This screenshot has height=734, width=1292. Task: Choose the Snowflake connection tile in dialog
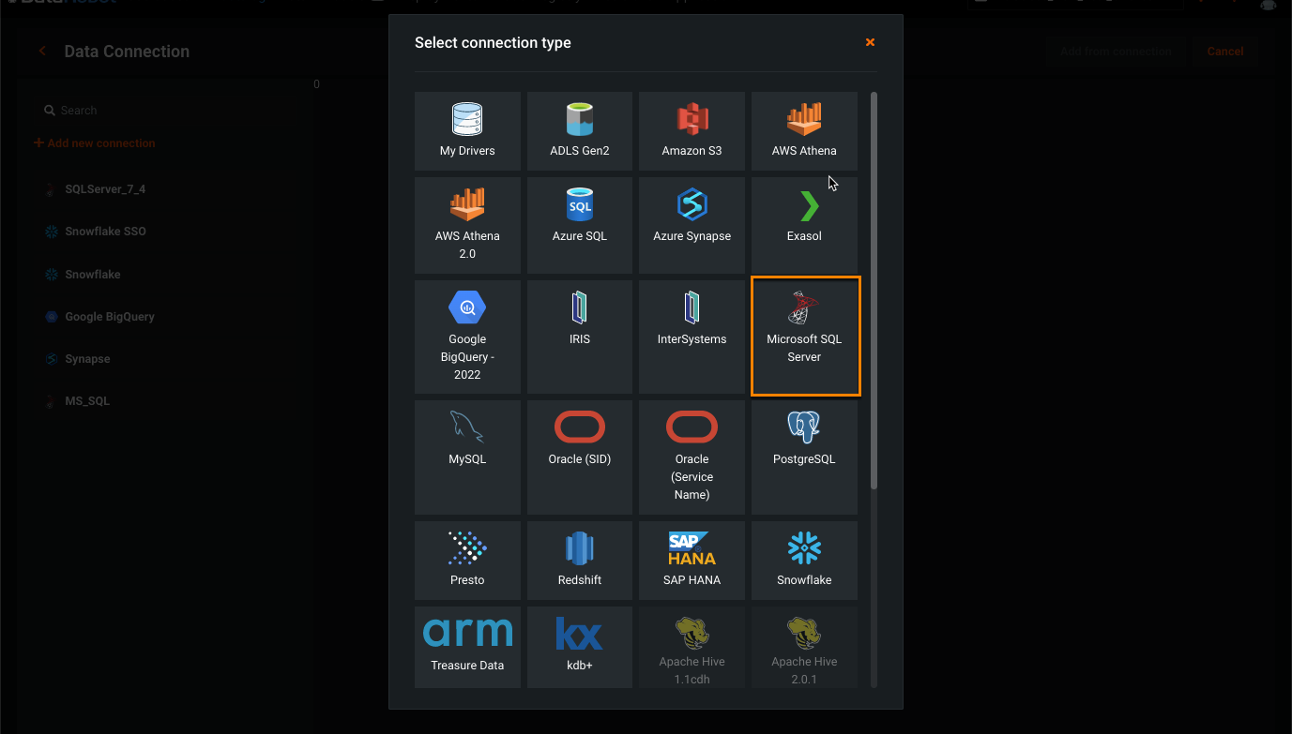[804, 561]
